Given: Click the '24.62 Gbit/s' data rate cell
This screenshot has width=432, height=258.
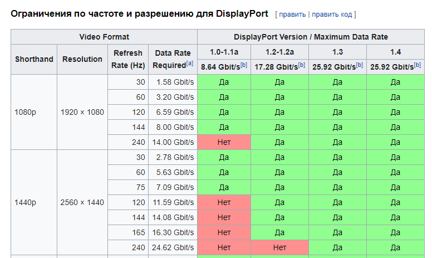Looking at the screenshot, I should point(173,247).
